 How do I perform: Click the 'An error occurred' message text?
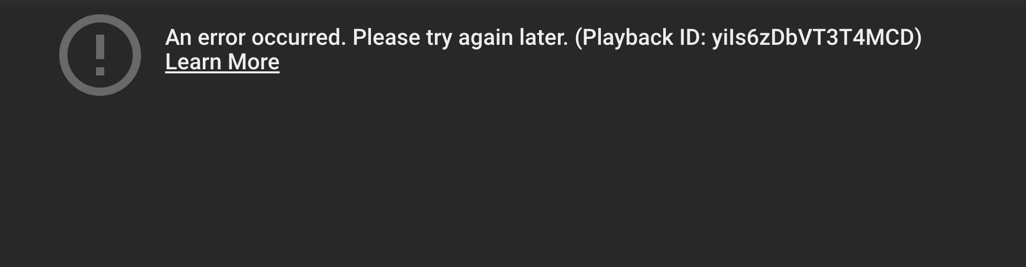point(255,38)
